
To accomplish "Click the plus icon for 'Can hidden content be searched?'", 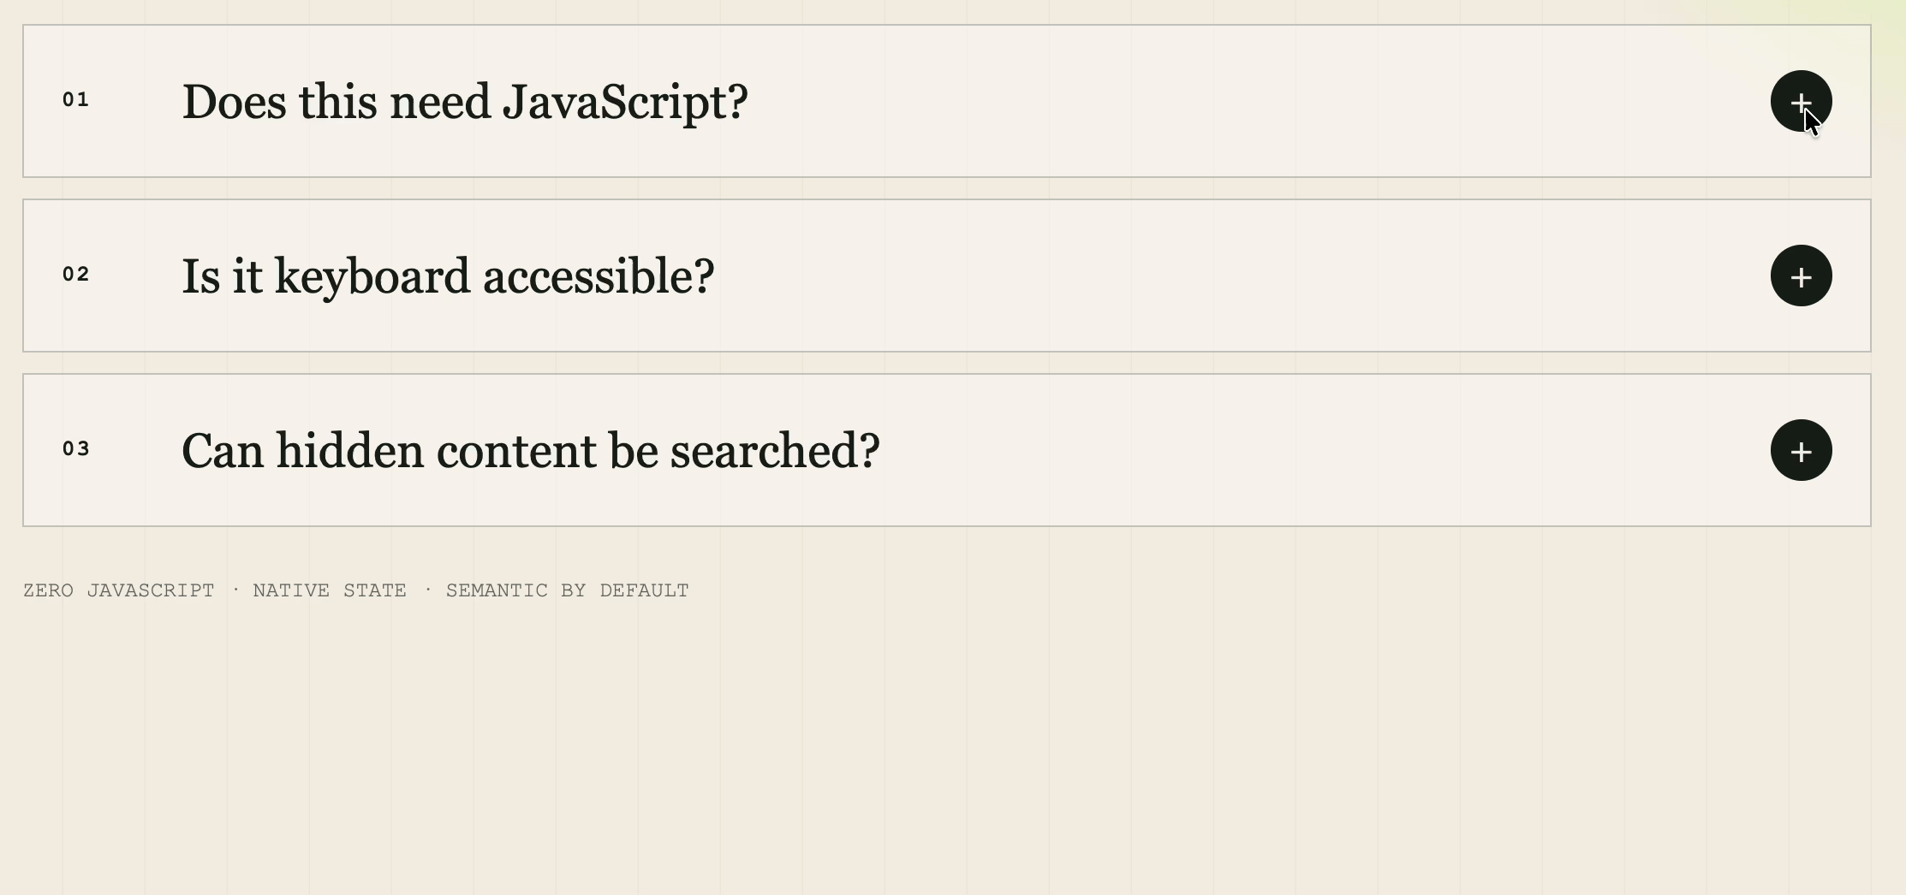I will click(1801, 450).
